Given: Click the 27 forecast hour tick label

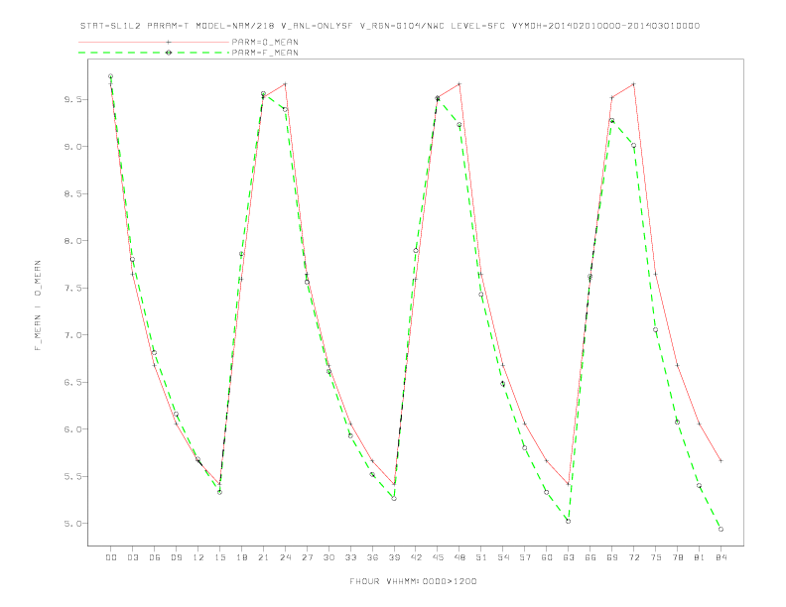Looking at the screenshot, I should (307, 557).
